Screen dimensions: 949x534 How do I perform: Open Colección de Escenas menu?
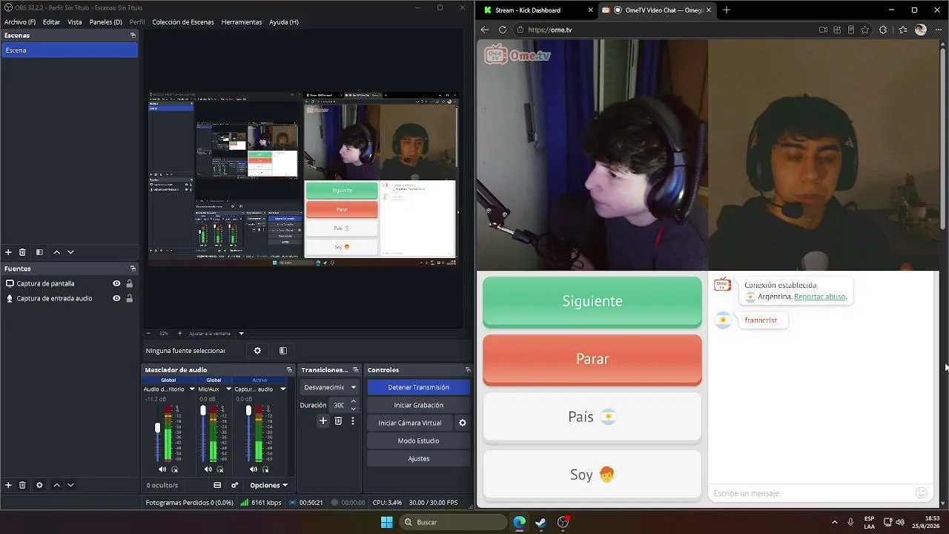point(182,22)
